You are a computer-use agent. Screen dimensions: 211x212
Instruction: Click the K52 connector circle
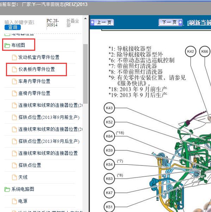(109, 122)
